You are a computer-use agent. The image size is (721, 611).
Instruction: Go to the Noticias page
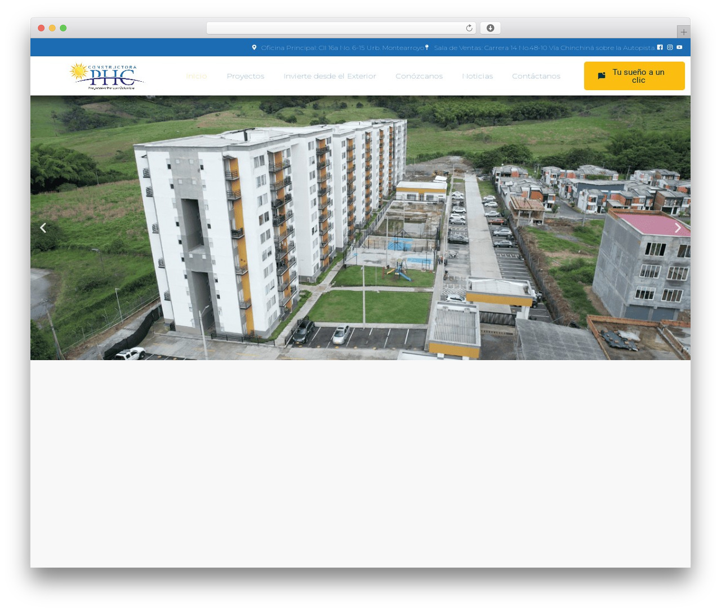(x=478, y=76)
